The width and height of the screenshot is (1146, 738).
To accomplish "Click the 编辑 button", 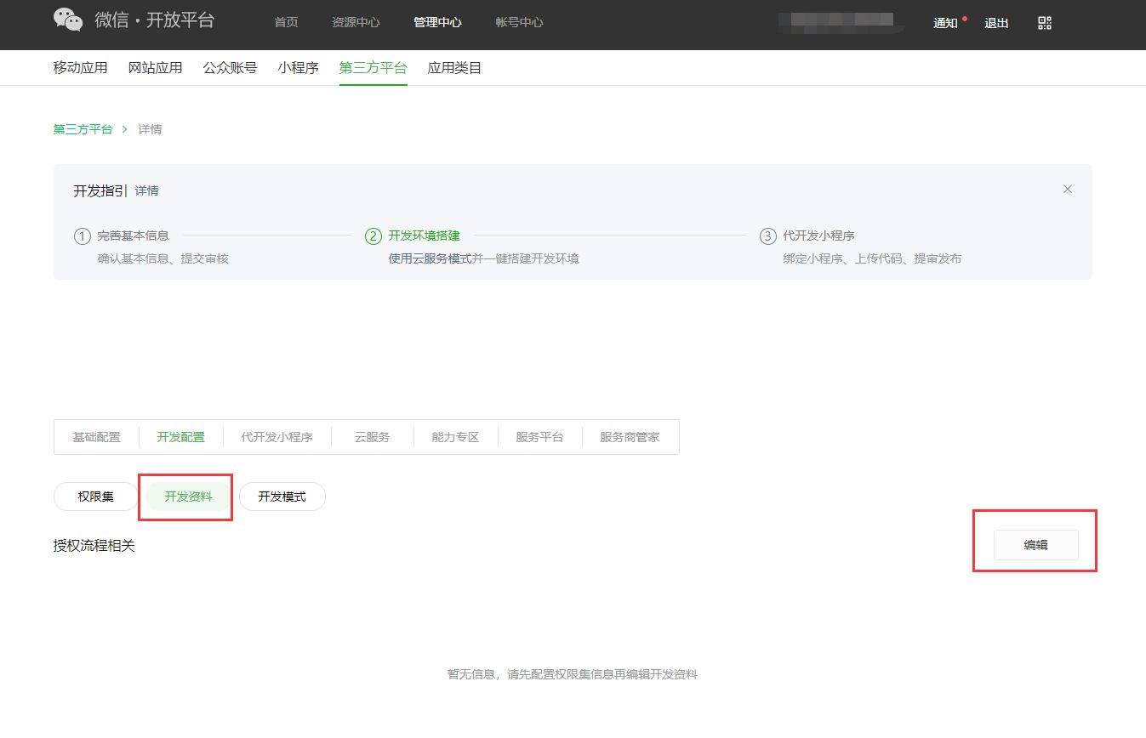I will click(x=1035, y=545).
